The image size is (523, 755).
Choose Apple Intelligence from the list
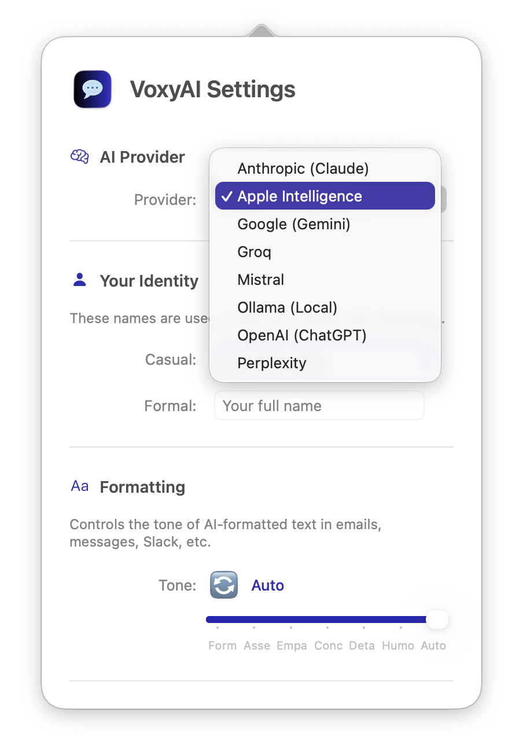(300, 196)
